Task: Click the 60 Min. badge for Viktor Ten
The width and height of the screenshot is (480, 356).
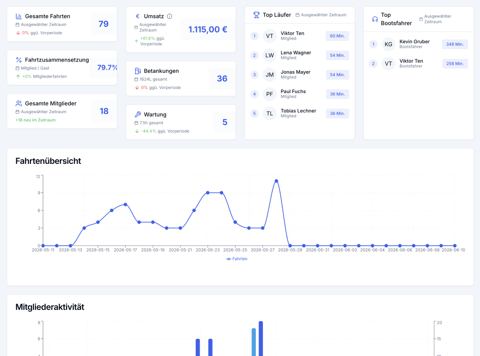Action: tap(337, 36)
